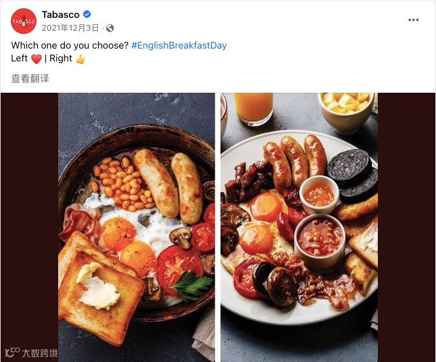436x362 pixels.
Task: Click the fruit bowl in the right photo
Action: (346, 110)
